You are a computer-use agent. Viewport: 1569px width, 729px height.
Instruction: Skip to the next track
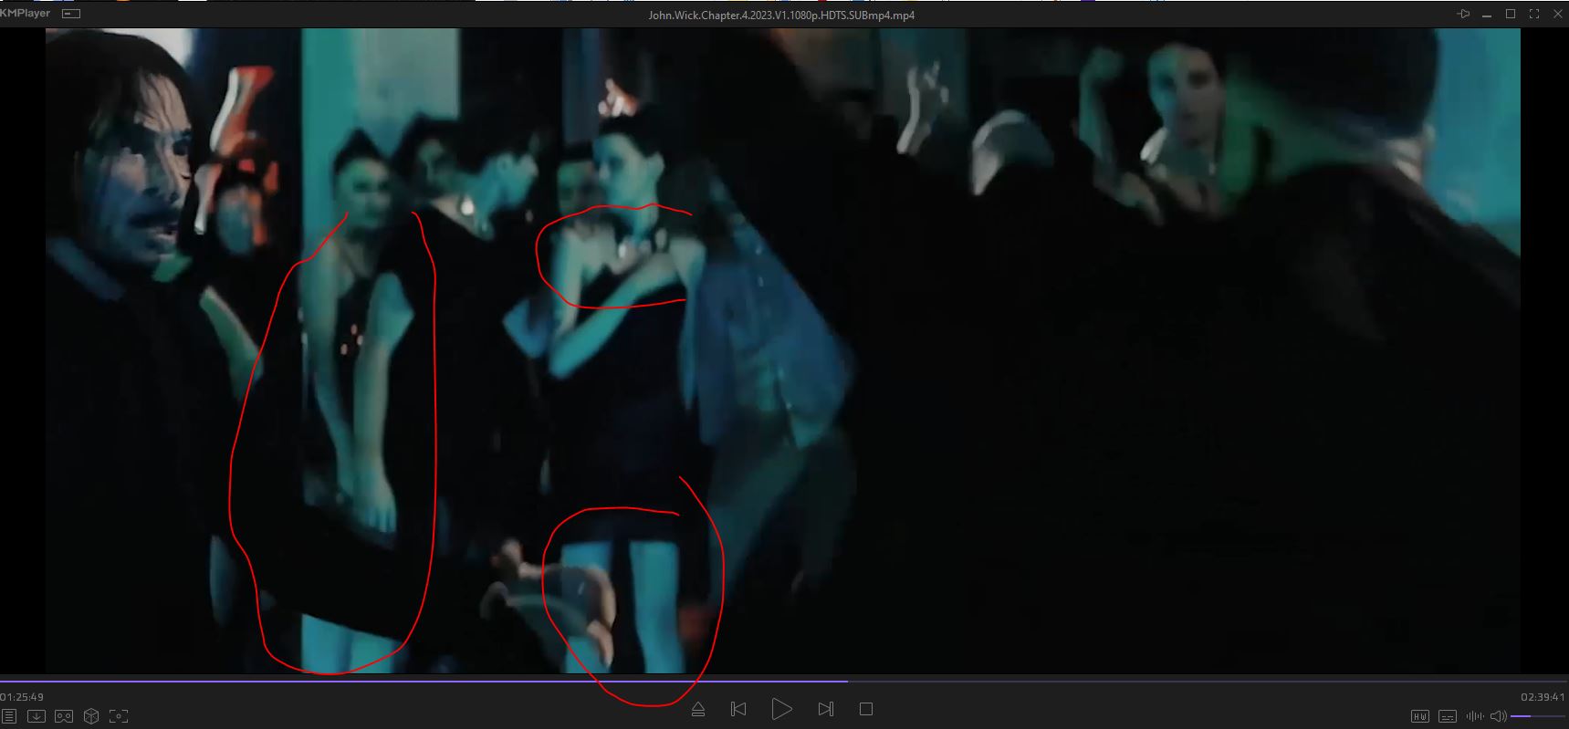[x=826, y=709]
